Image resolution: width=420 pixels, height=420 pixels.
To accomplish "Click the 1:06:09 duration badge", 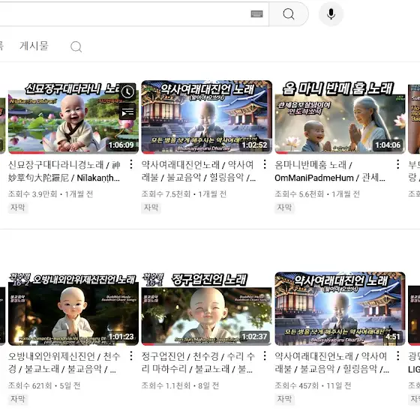I will tap(121, 145).
